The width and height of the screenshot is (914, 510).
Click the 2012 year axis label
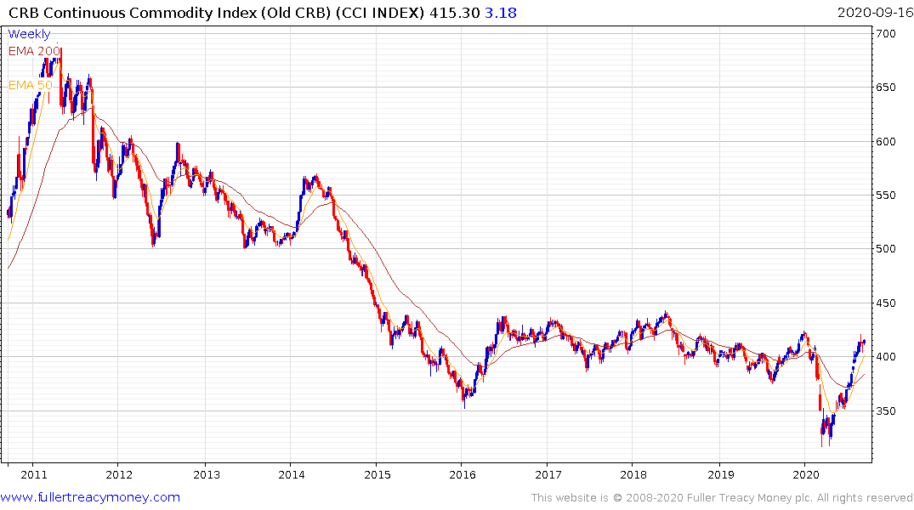pyautogui.click(x=119, y=474)
